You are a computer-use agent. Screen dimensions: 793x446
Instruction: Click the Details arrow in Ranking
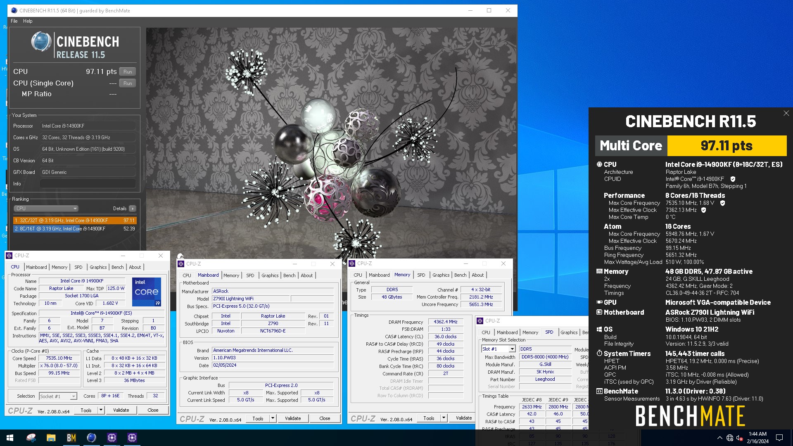[133, 209]
